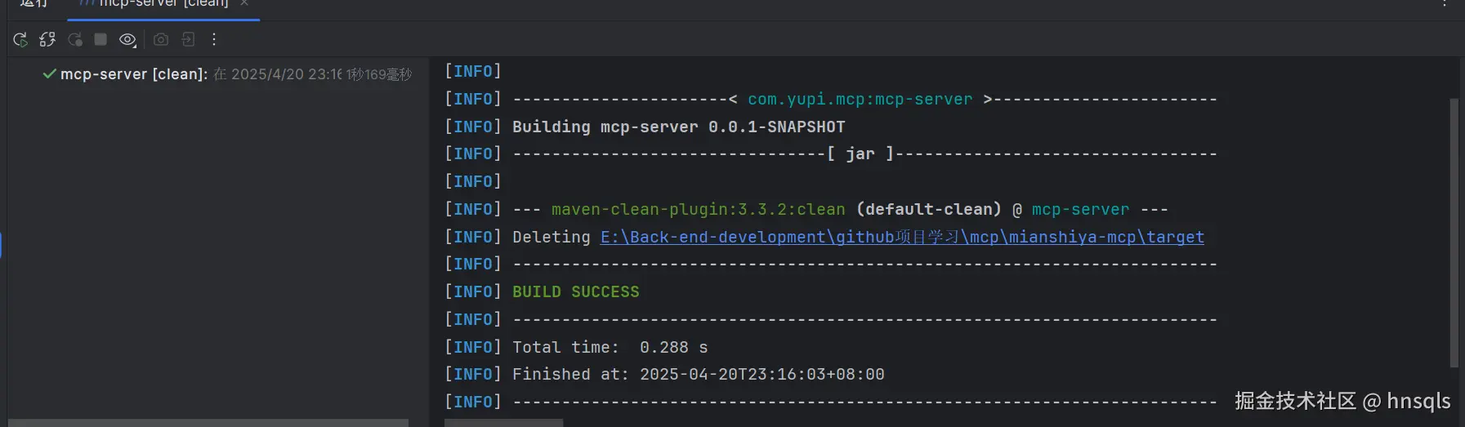Open the Run panel options at top right
This screenshot has height=427, width=1465.
[1445, 4]
